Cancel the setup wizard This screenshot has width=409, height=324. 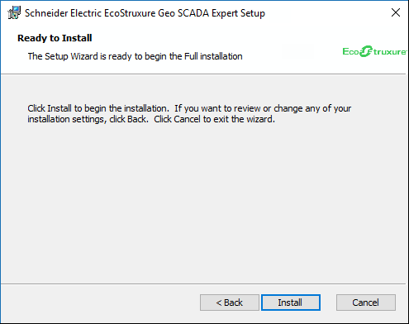click(x=366, y=303)
